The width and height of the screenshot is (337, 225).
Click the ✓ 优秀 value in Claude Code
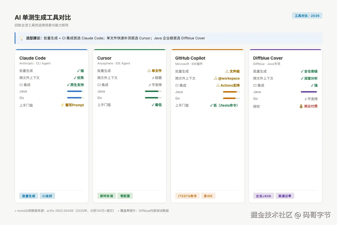point(79,78)
